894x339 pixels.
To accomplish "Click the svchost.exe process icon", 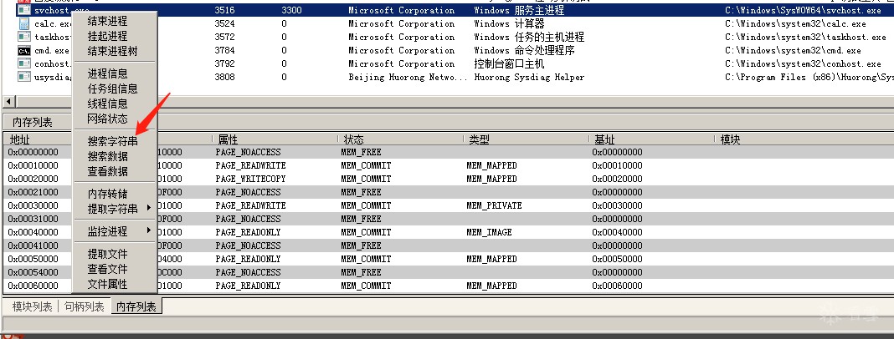I will (x=24, y=11).
